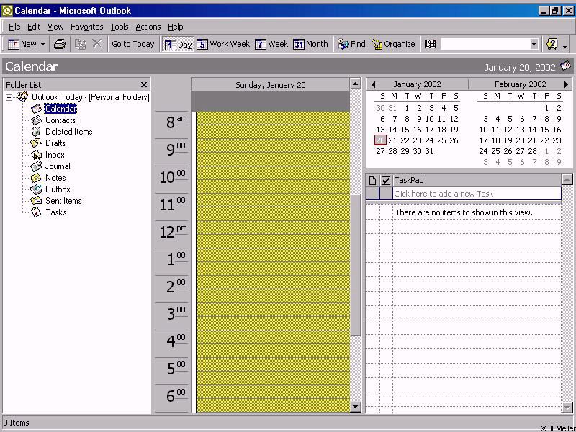Select the Contacts folder icon

pyautogui.click(x=36, y=120)
